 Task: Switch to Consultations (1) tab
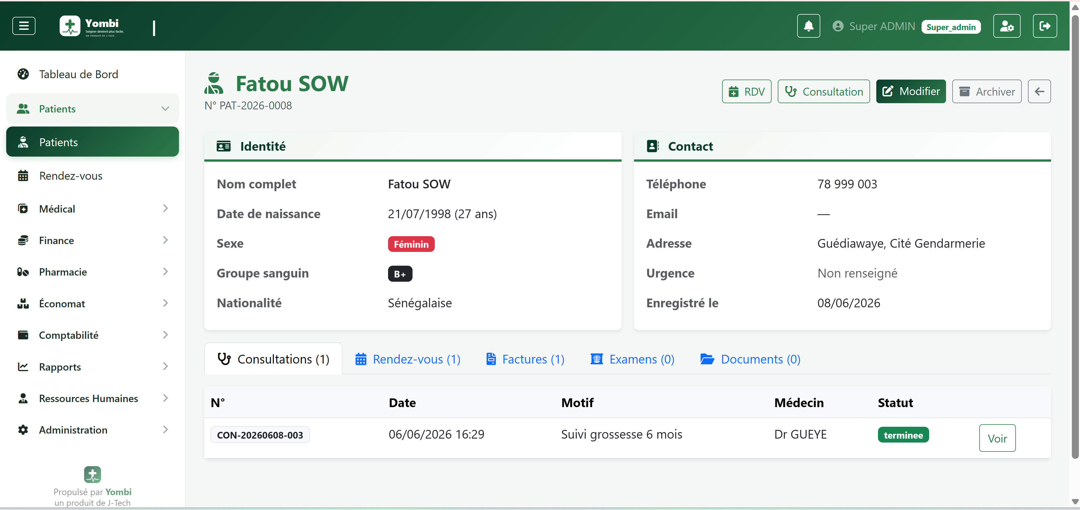[x=273, y=359]
